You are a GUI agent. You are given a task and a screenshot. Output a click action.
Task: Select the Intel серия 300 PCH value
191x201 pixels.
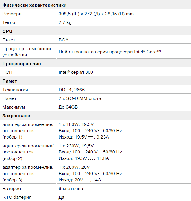pyautogui.click(x=76, y=72)
